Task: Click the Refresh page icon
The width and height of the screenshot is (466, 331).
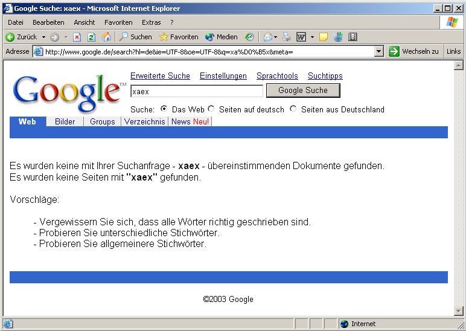Action: click(x=92, y=37)
